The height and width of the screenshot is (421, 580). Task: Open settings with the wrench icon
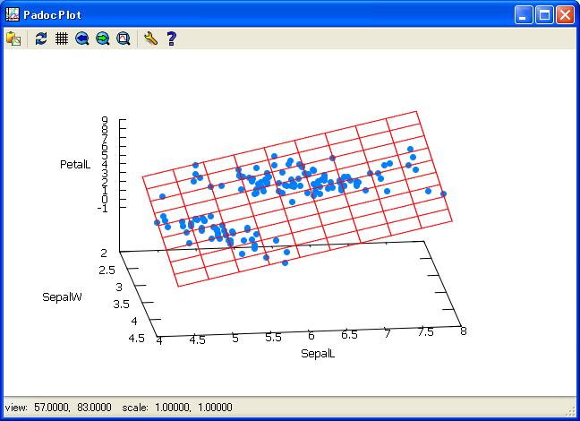[150, 39]
